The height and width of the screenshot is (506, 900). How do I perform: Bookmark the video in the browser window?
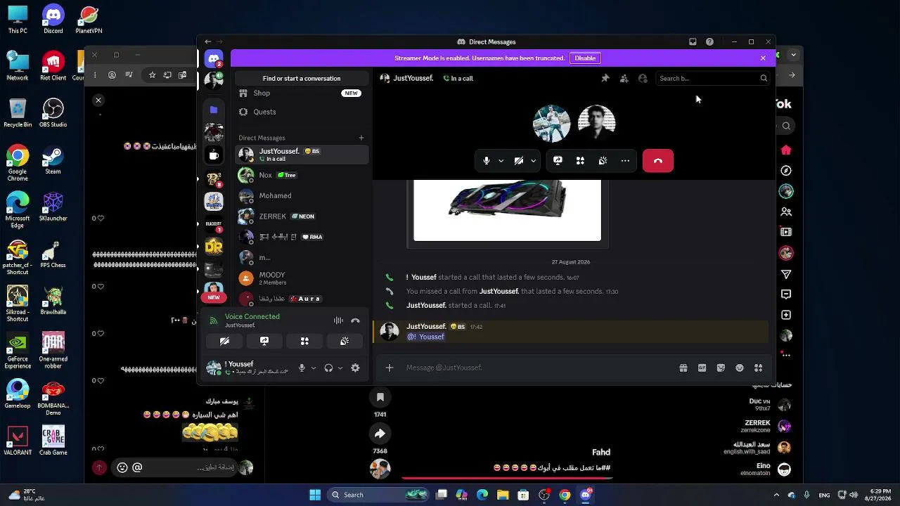click(380, 397)
